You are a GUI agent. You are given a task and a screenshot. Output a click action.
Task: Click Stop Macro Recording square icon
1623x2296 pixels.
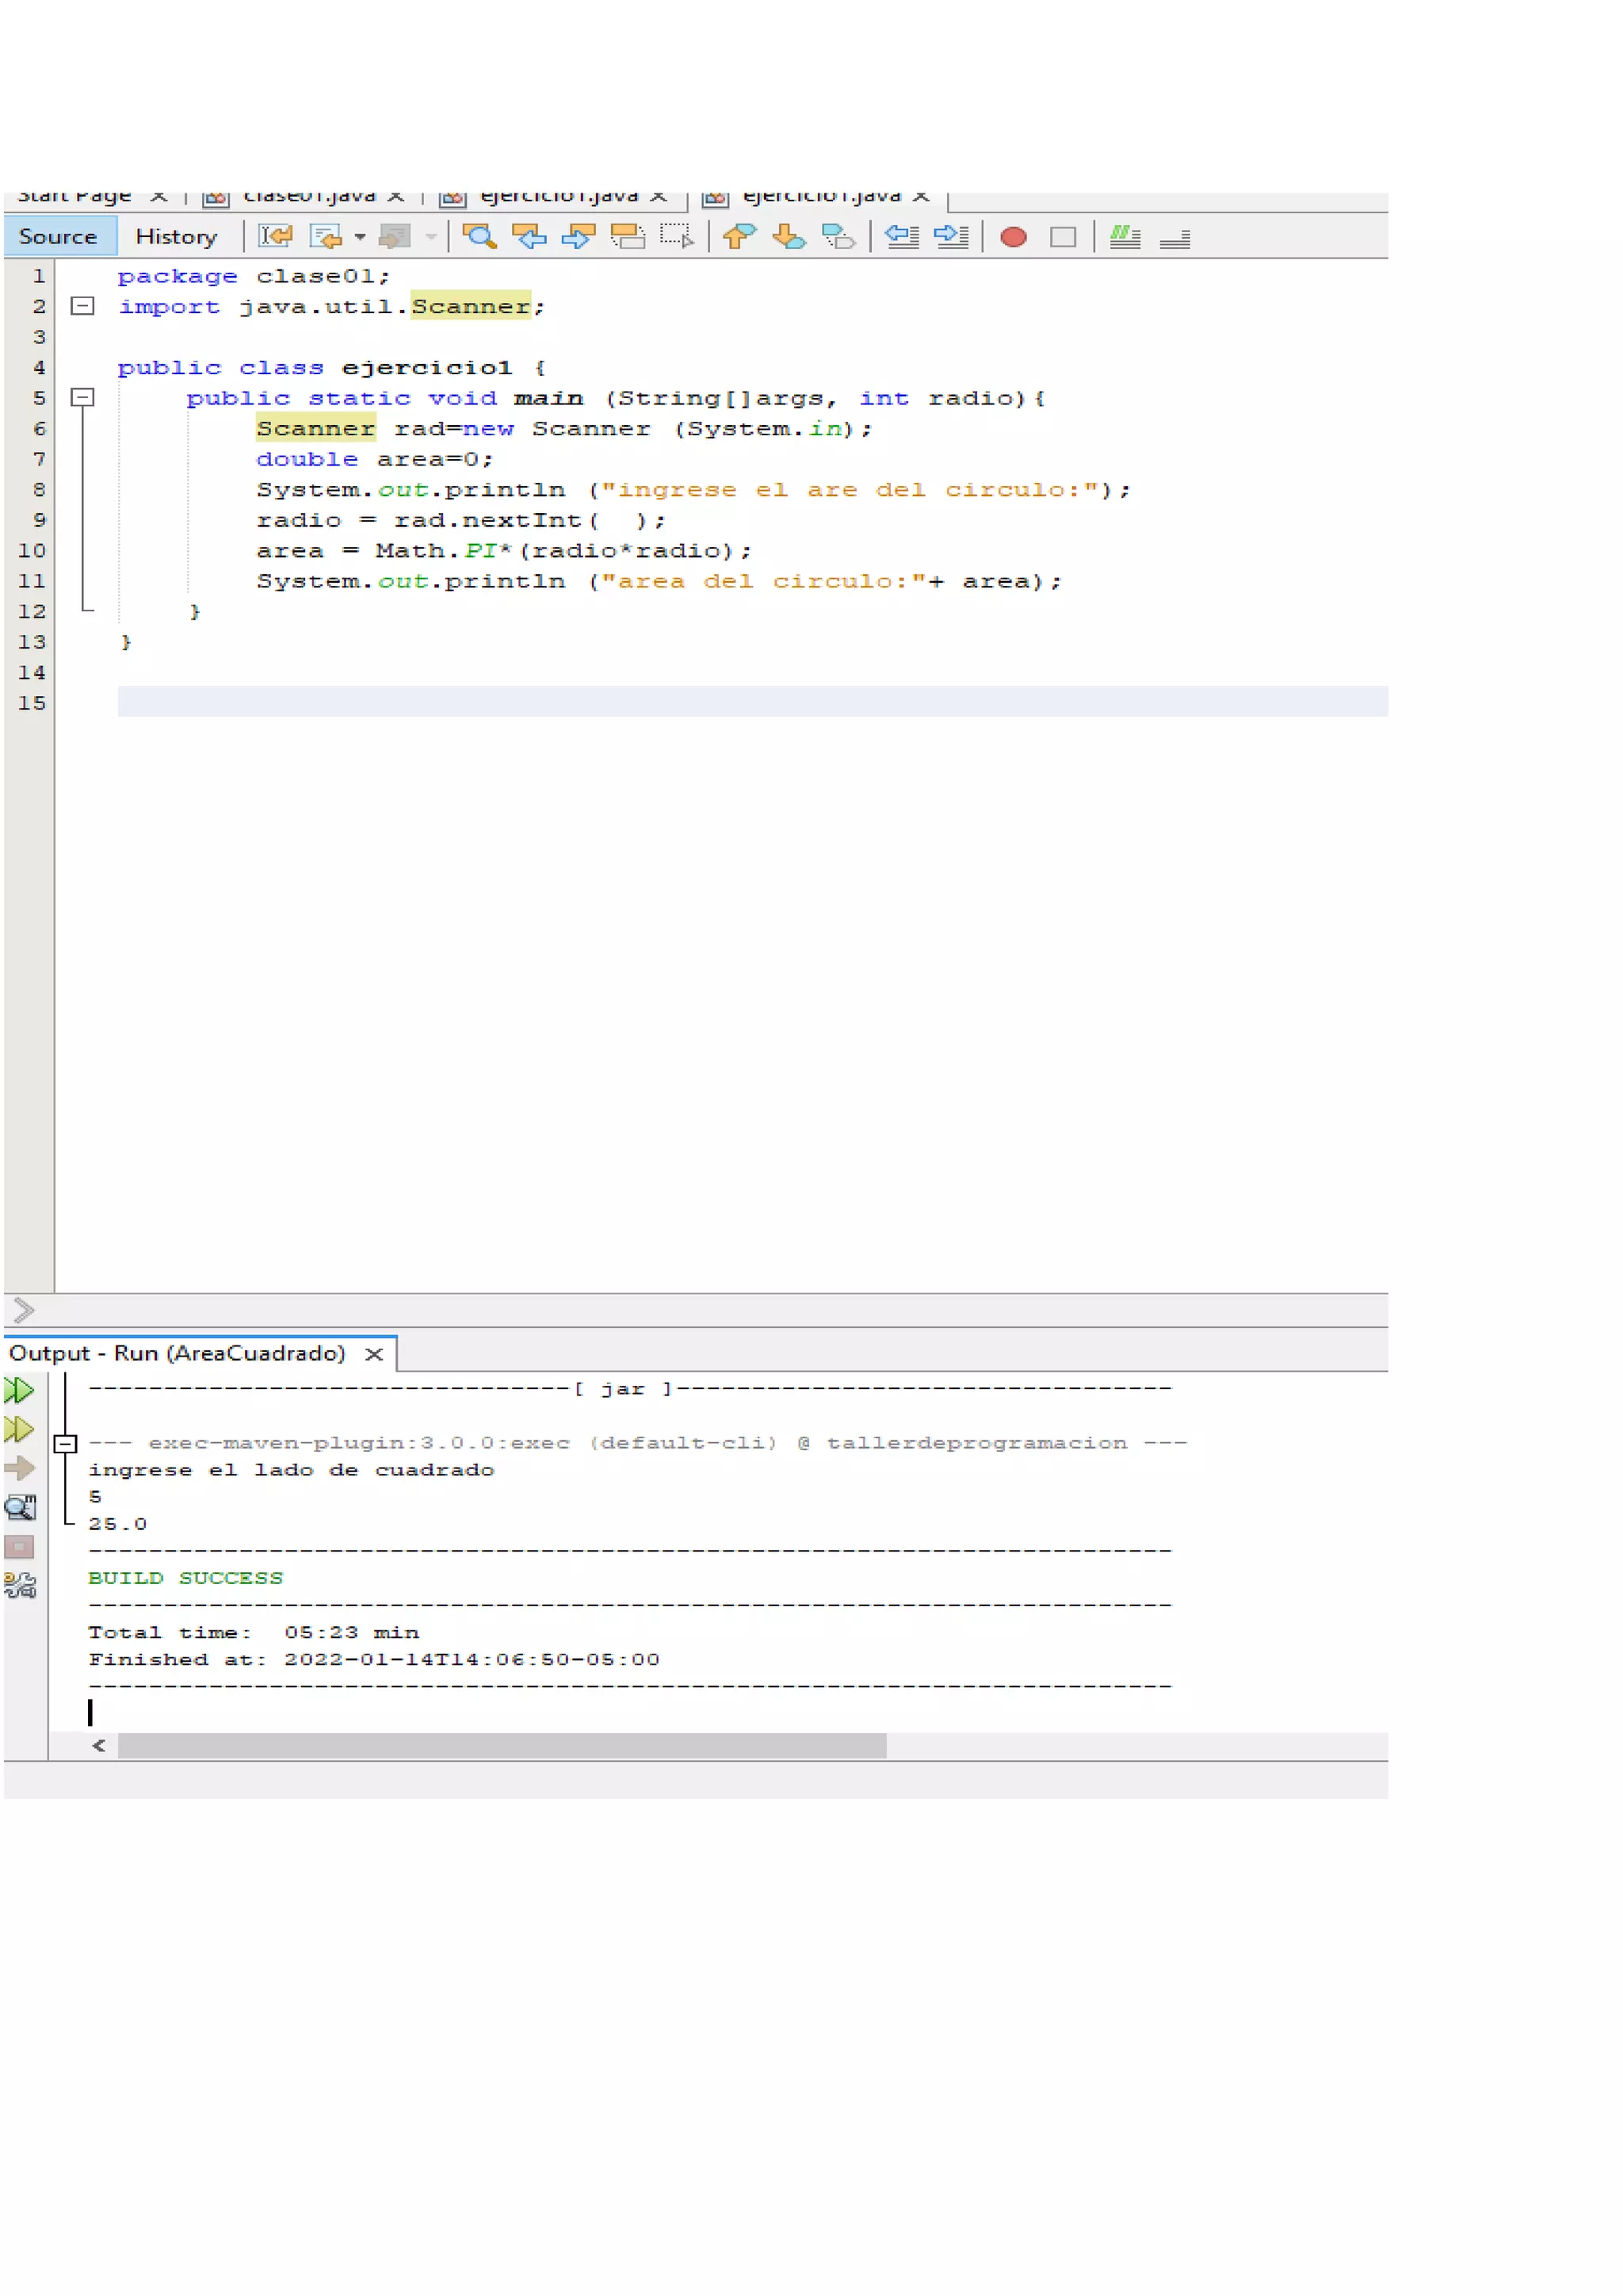[x=1063, y=237]
